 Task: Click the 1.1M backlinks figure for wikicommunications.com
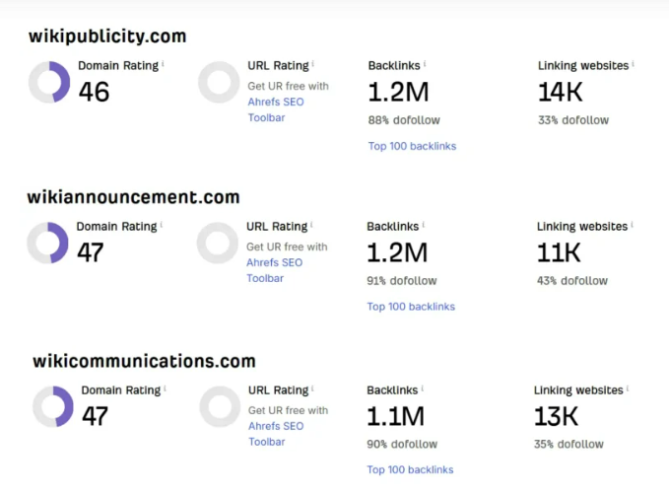(x=395, y=416)
